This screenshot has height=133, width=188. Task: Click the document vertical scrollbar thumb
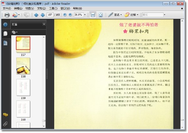[x=182, y=120]
